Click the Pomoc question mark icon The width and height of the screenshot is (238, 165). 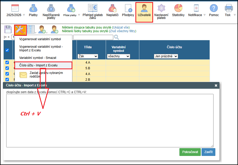214,9
